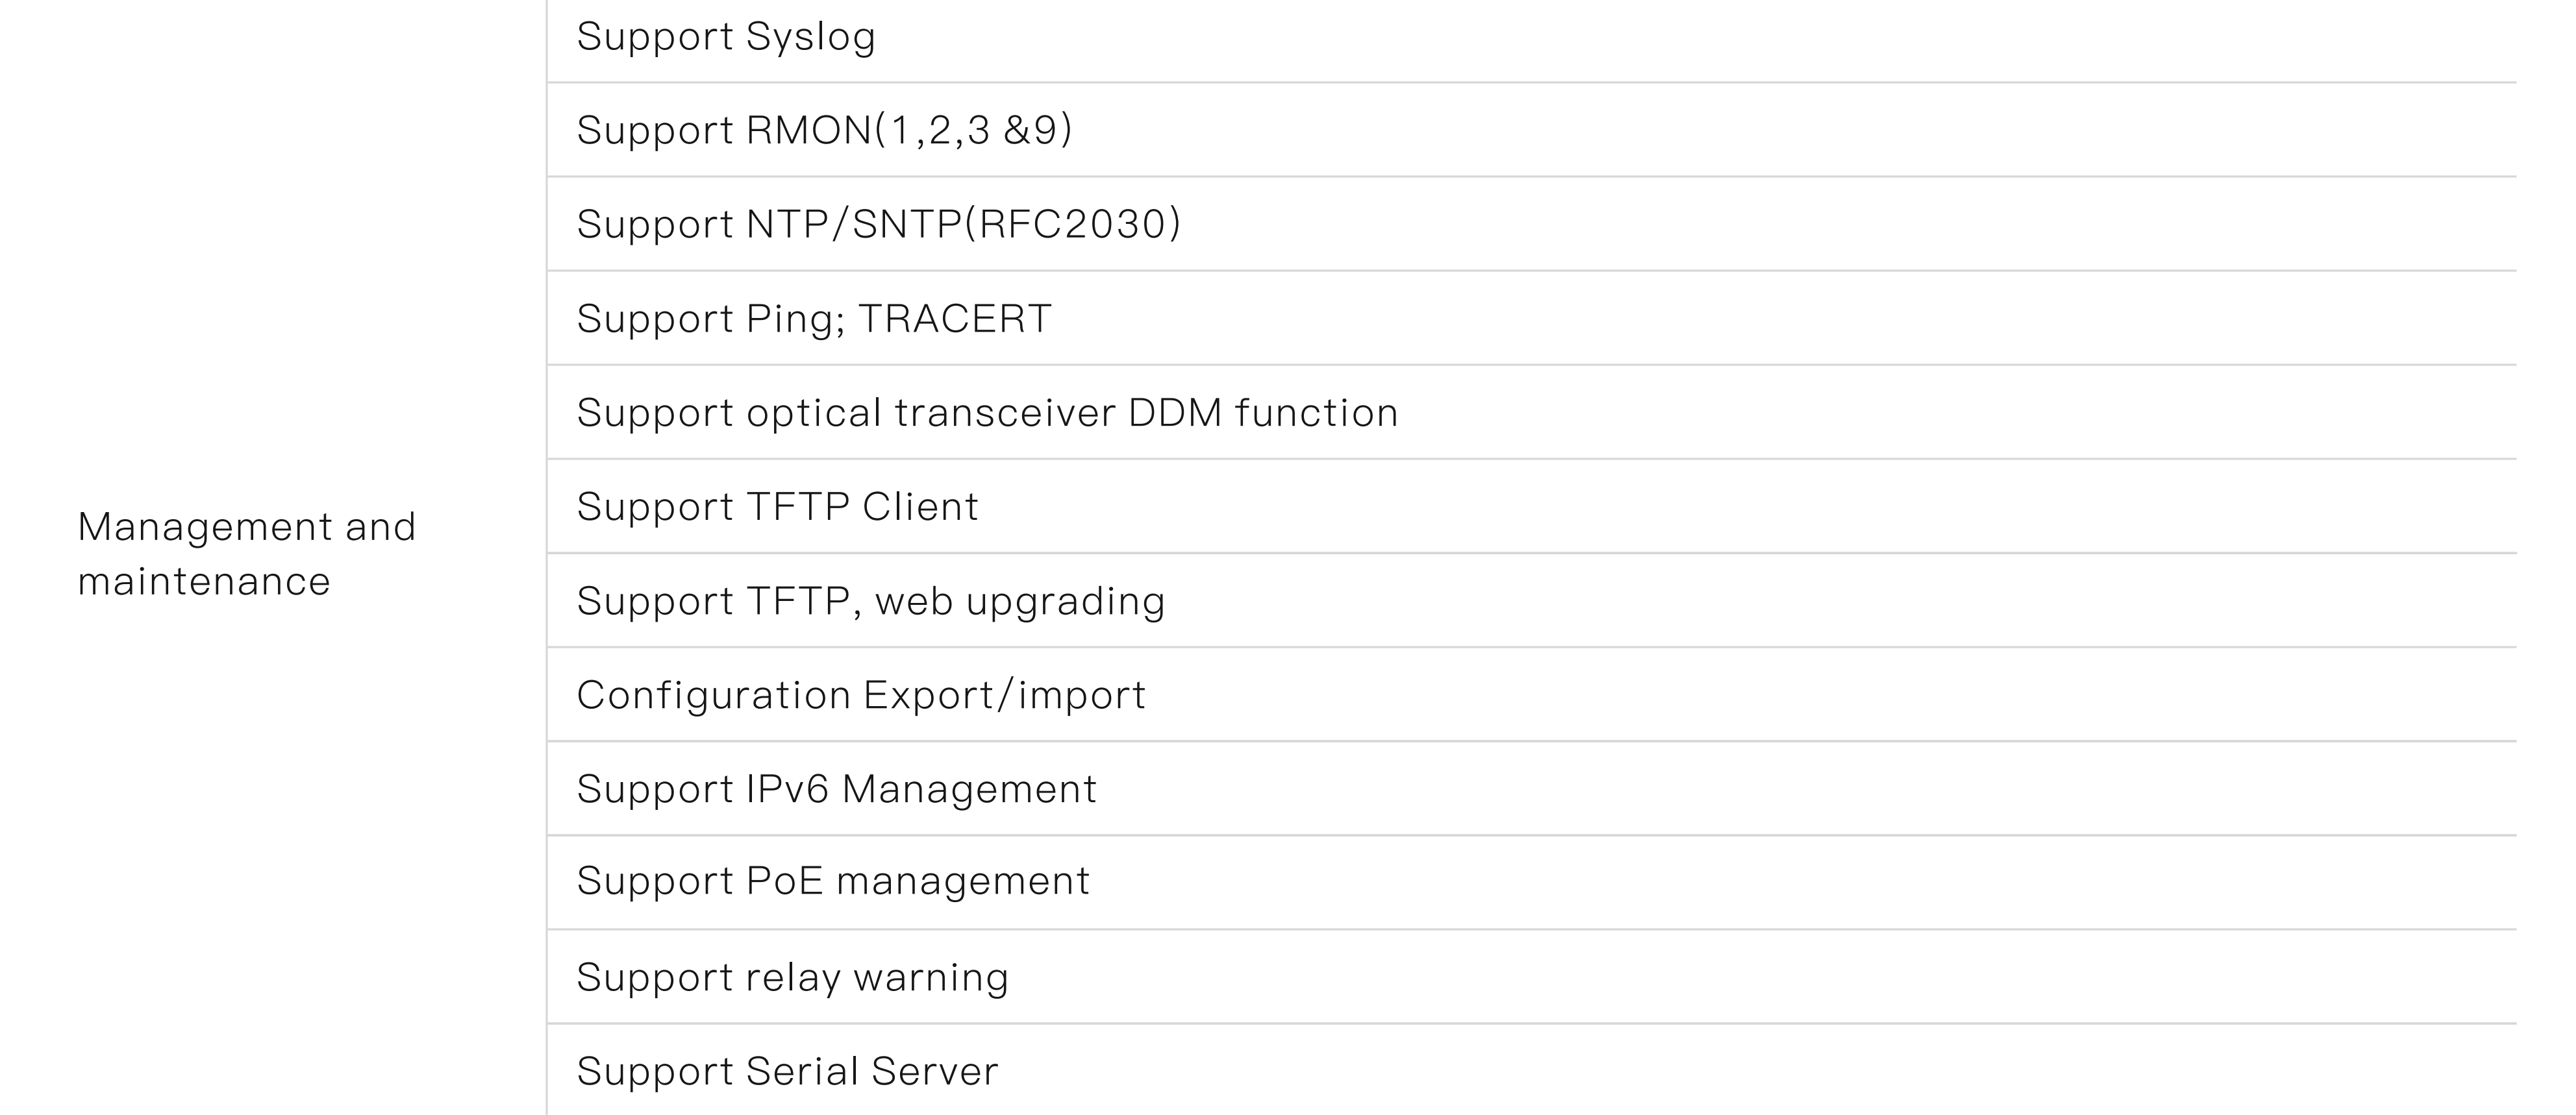Click the RFC2030 reference in parentheses

point(1073,225)
